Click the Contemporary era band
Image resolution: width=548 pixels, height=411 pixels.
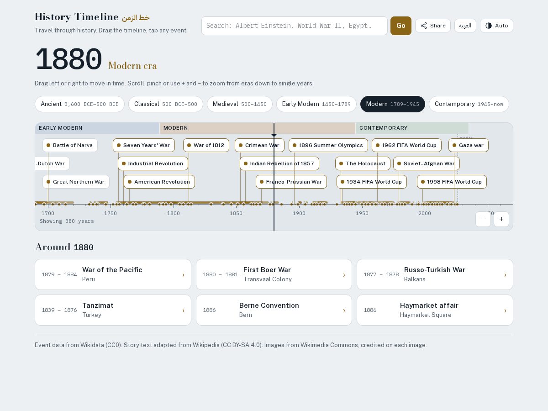(412, 128)
